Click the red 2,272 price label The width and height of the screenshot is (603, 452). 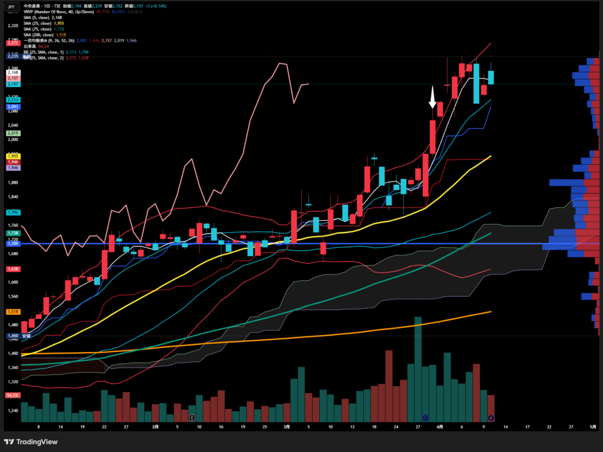[12, 43]
